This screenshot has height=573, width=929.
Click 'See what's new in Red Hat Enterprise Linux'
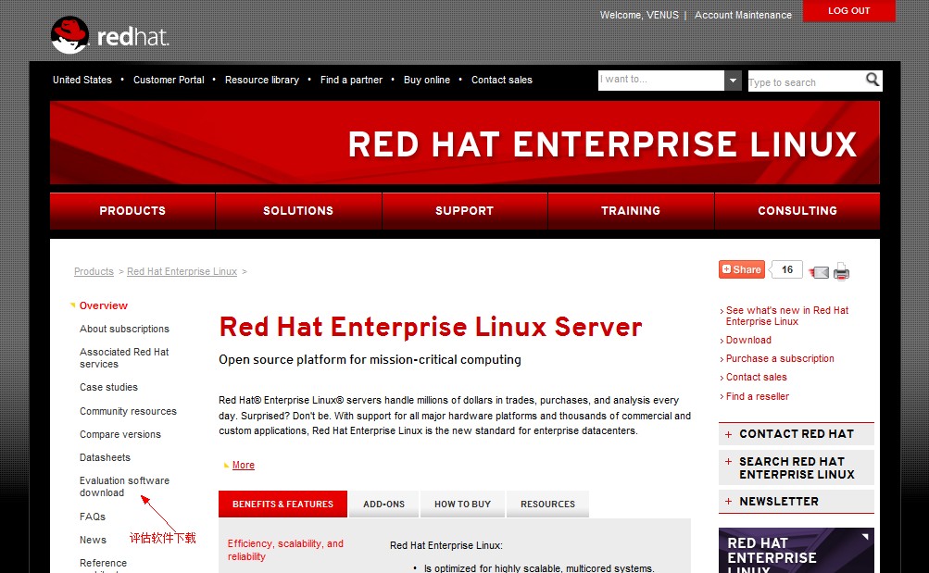(786, 316)
